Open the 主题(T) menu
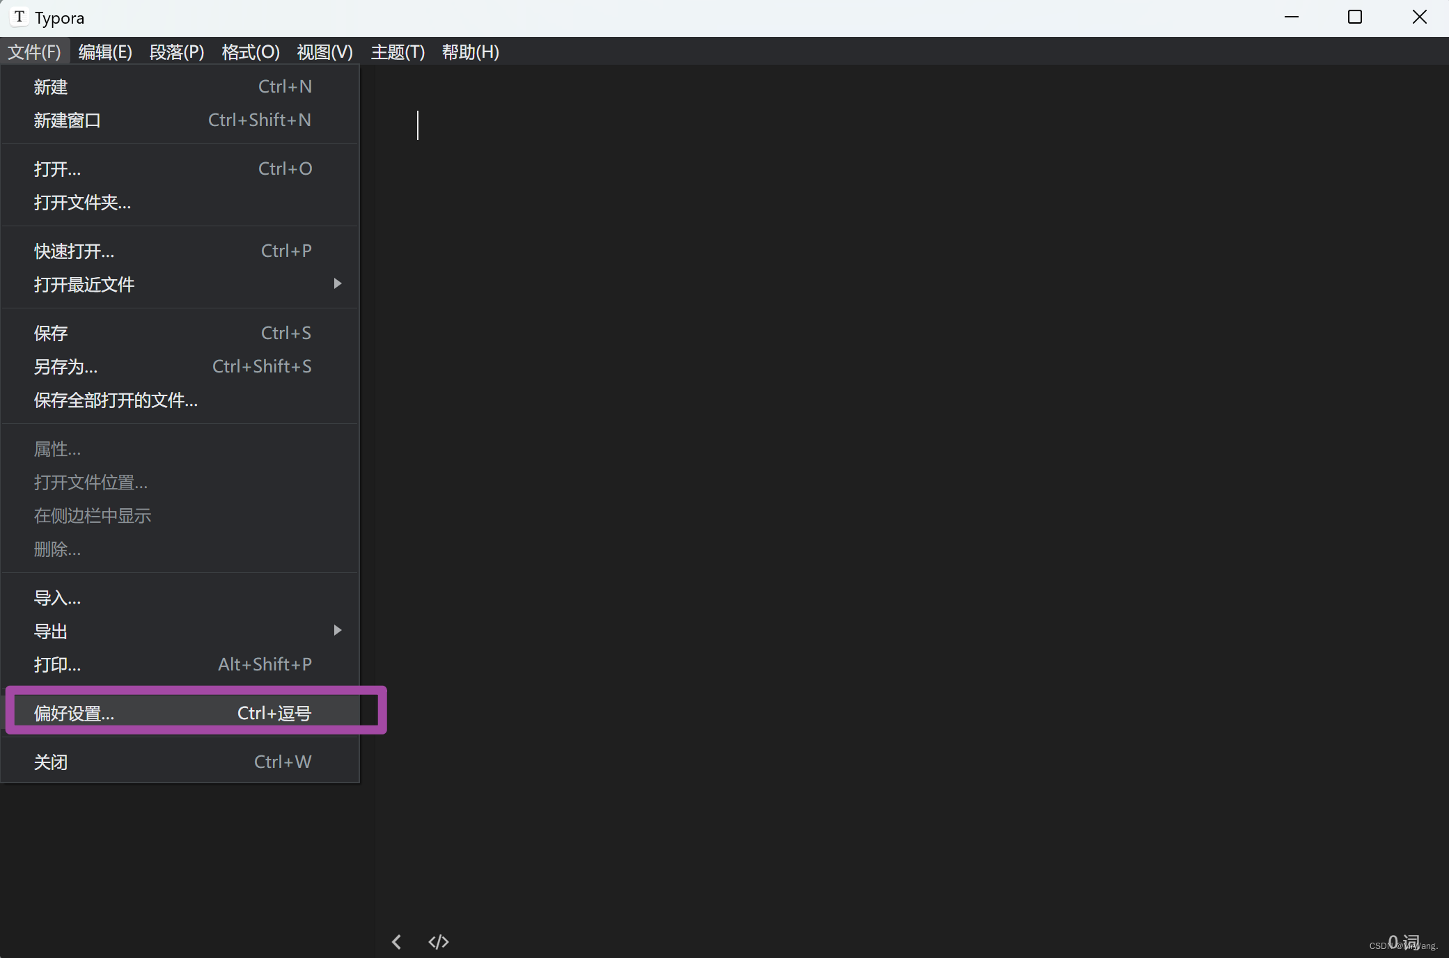This screenshot has height=958, width=1449. pos(398,52)
